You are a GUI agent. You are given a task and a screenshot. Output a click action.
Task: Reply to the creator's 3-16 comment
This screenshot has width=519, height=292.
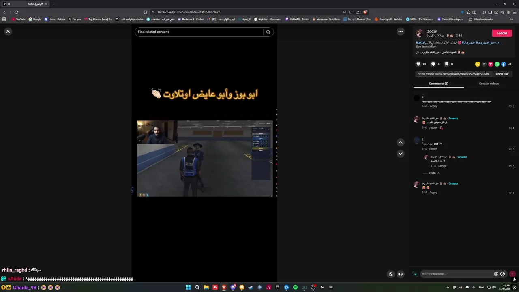[433, 128]
